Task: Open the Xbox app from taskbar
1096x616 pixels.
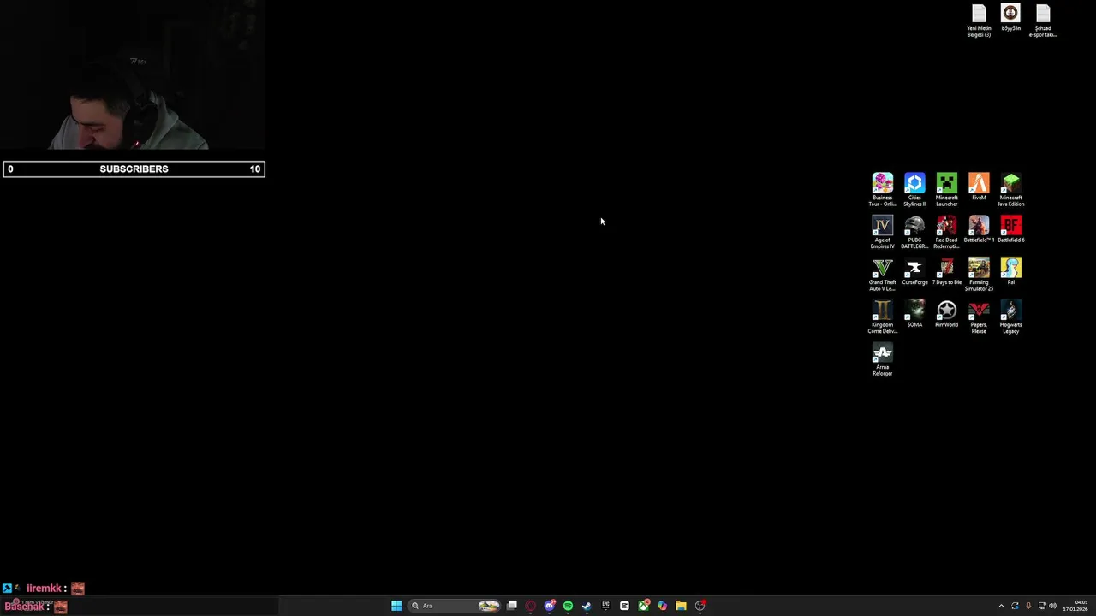Action: click(643, 606)
